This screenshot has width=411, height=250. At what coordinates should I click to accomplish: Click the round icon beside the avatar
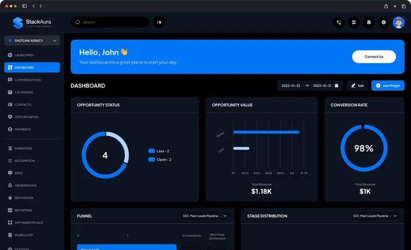click(383, 23)
